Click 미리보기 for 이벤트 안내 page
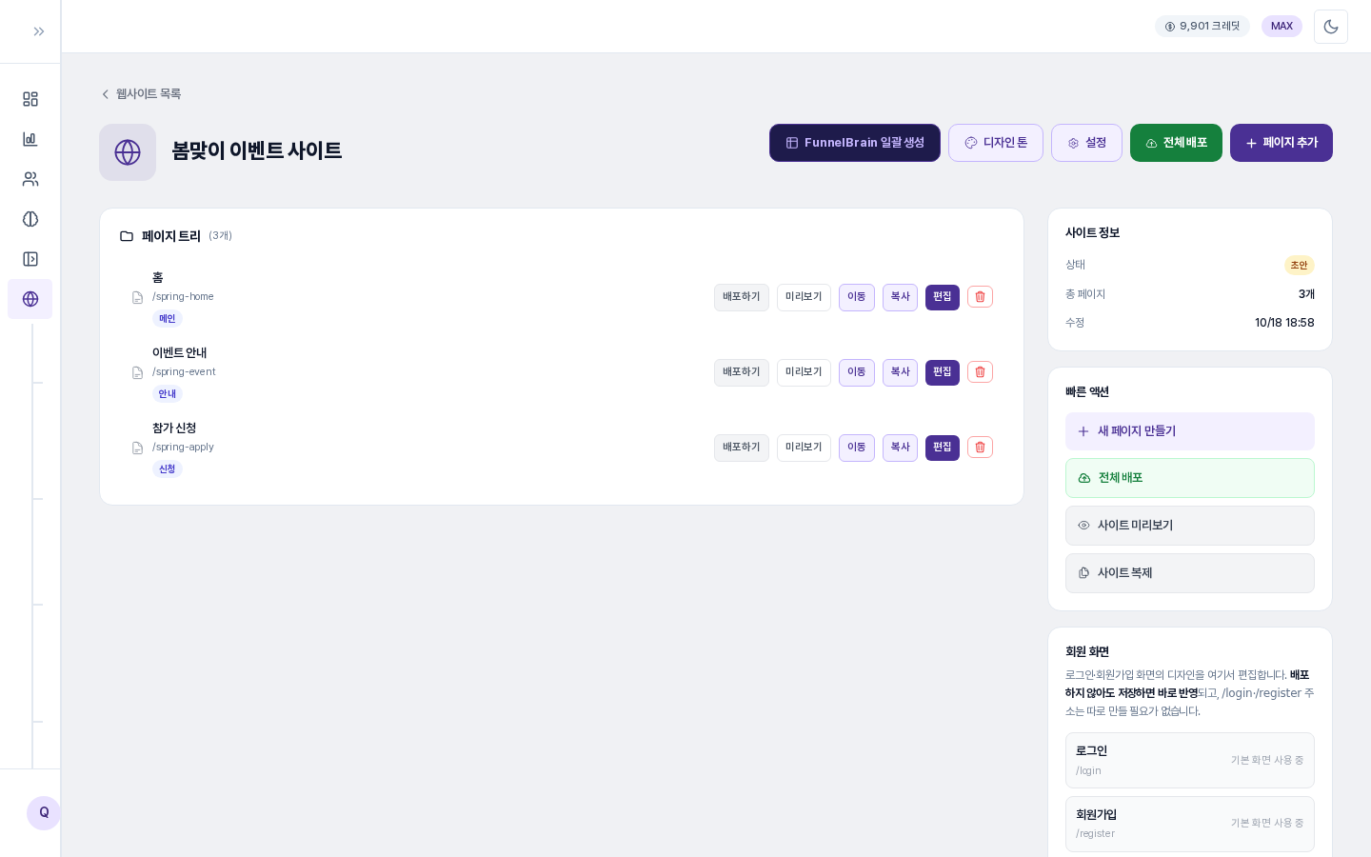The width and height of the screenshot is (1371, 857). click(x=804, y=372)
